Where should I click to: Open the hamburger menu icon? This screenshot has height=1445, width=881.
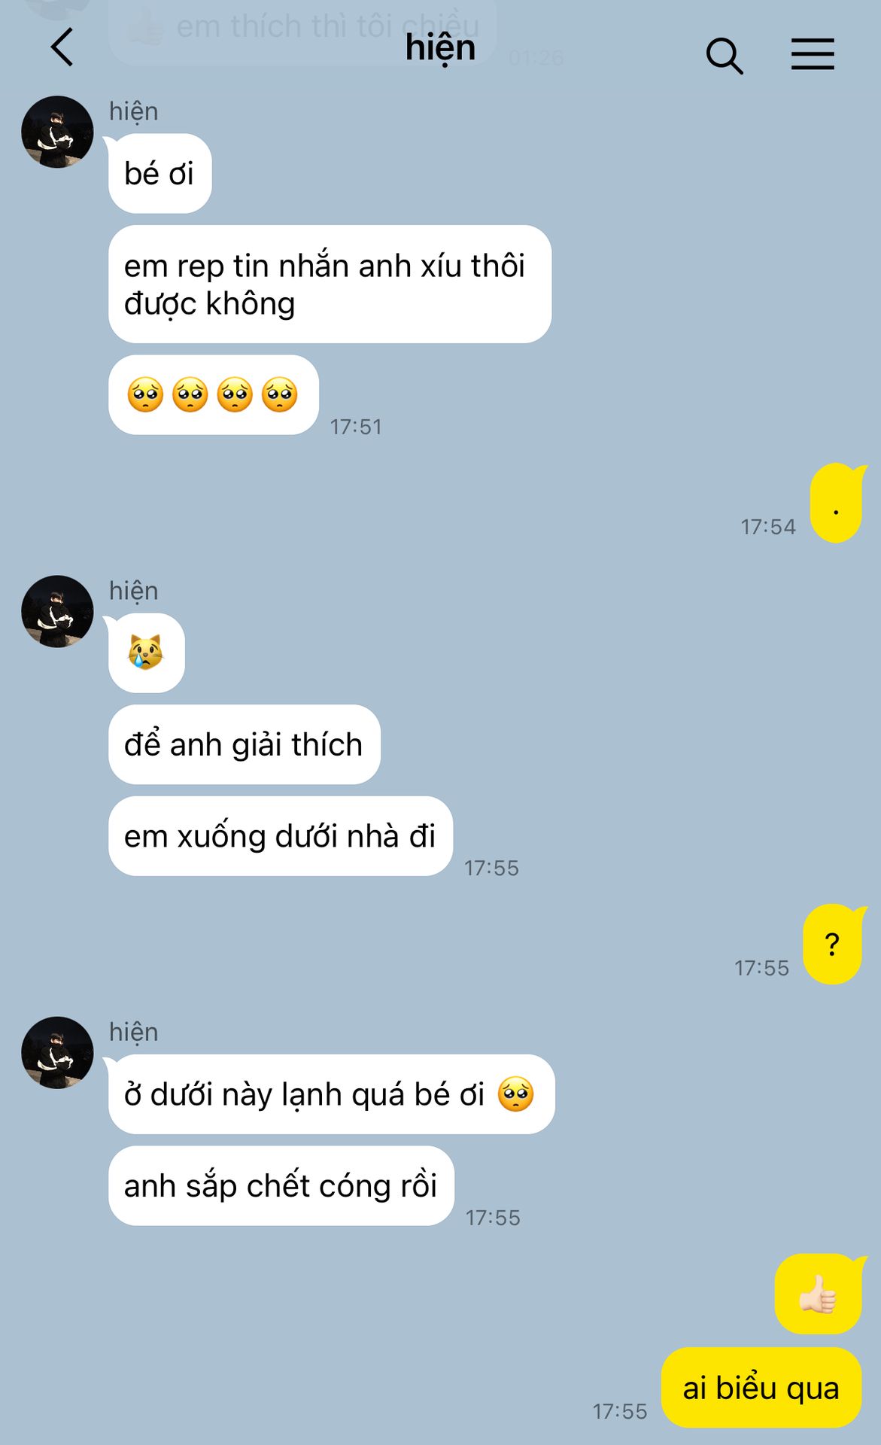[813, 54]
